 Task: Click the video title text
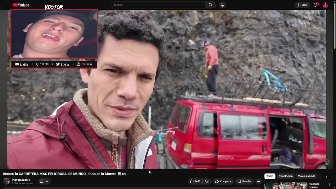(x=64, y=174)
